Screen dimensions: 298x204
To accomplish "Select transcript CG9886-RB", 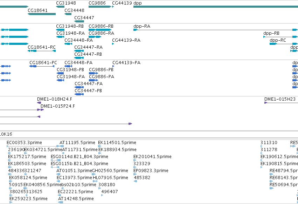I will coord(101,26).
